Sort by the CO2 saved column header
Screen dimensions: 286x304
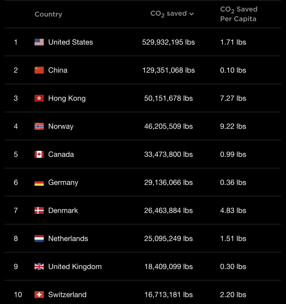click(x=168, y=14)
